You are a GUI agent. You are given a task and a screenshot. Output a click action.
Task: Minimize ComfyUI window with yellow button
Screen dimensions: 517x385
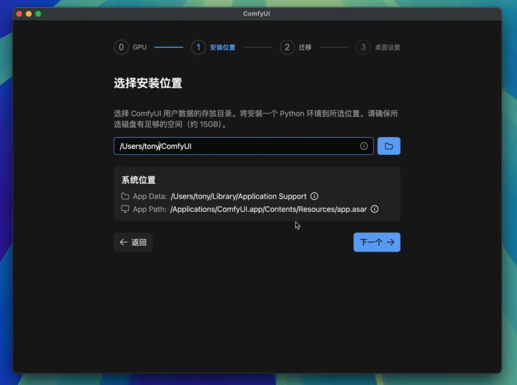point(29,14)
